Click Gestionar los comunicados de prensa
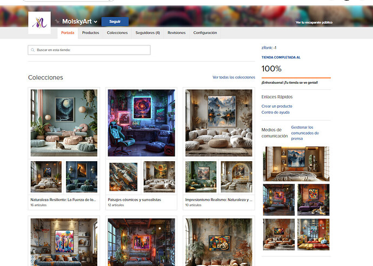The width and height of the screenshot is (373, 266). point(305,133)
